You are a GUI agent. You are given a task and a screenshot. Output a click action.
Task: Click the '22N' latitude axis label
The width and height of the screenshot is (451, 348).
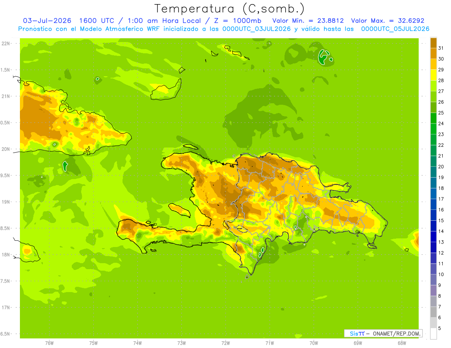tap(5, 44)
